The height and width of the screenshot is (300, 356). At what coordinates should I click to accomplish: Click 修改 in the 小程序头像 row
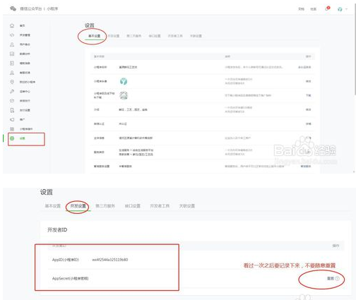coord(309,81)
